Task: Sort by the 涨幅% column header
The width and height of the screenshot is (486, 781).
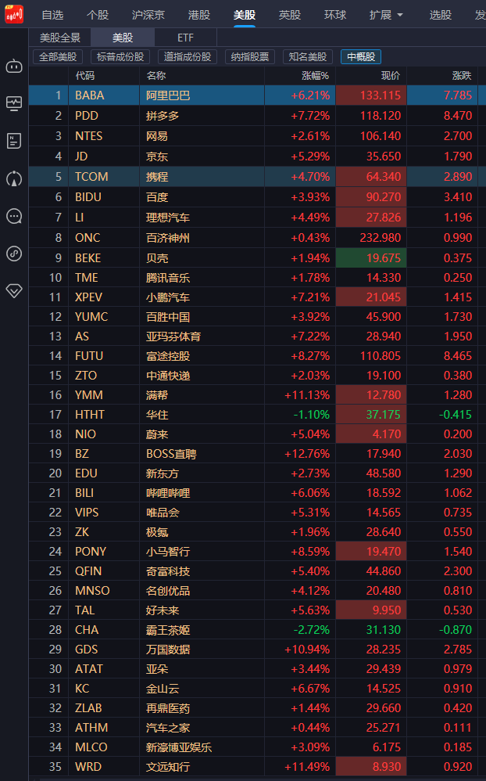Action: 316,76
